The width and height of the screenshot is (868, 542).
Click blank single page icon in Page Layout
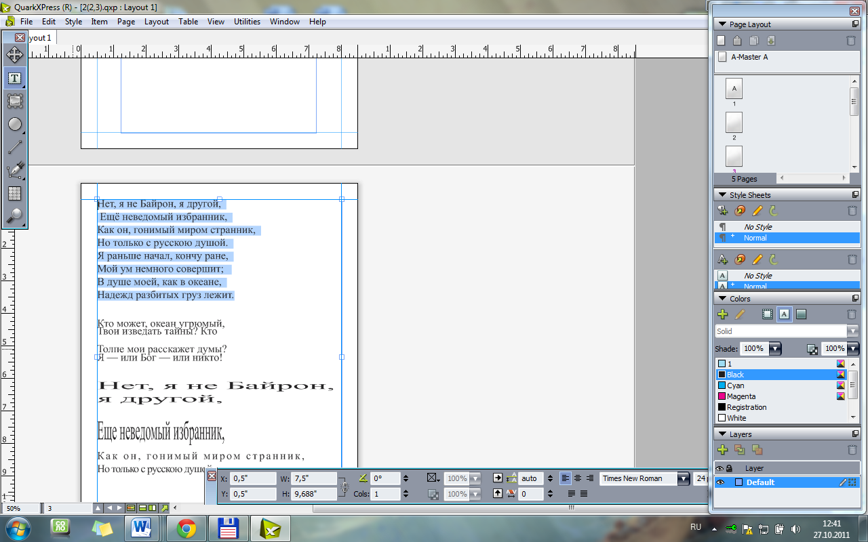(722, 41)
